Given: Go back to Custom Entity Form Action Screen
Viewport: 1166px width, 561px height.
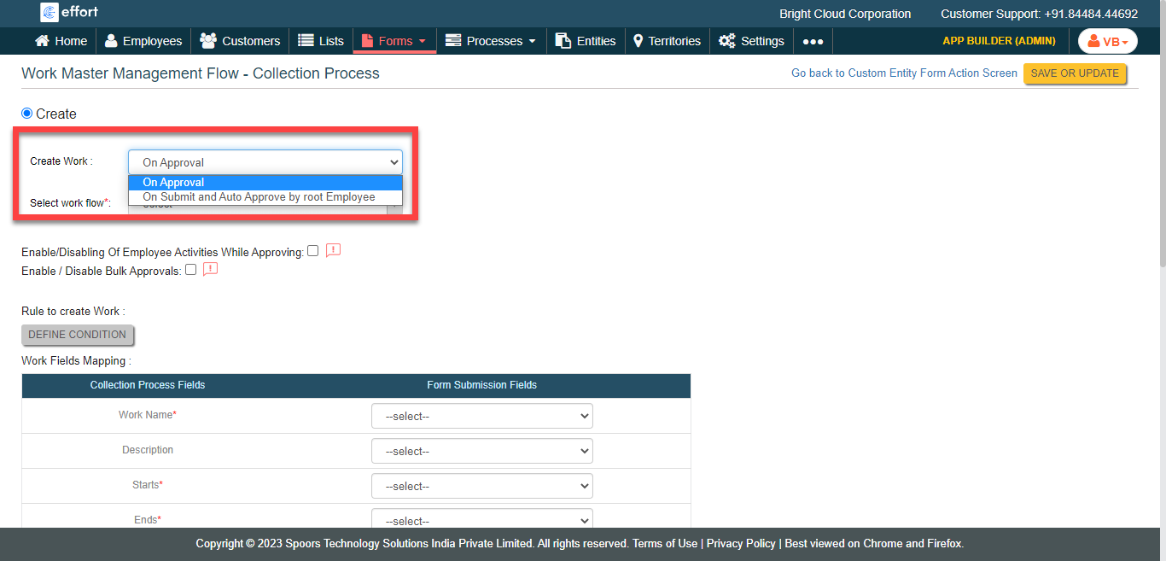Looking at the screenshot, I should click(x=904, y=73).
